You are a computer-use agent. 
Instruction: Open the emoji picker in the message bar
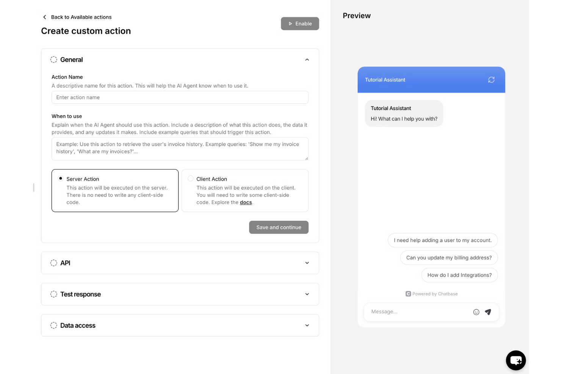click(476, 312)
